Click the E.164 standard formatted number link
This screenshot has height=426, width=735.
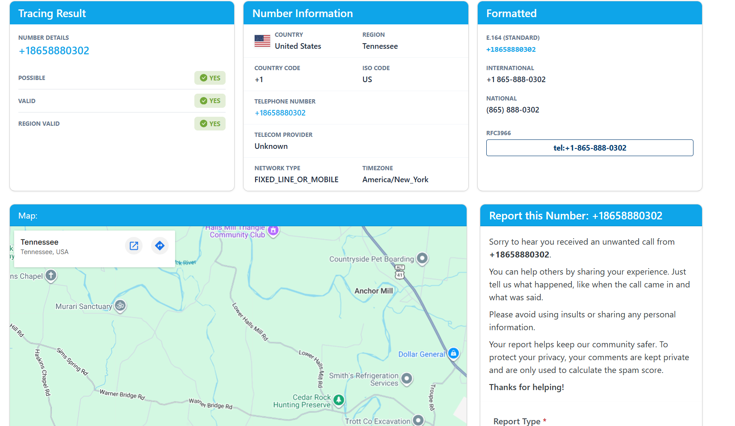pos(511,50)
